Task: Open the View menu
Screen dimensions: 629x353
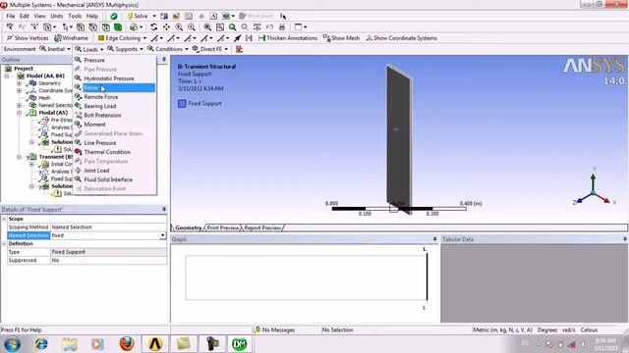Action: point(39,16)
